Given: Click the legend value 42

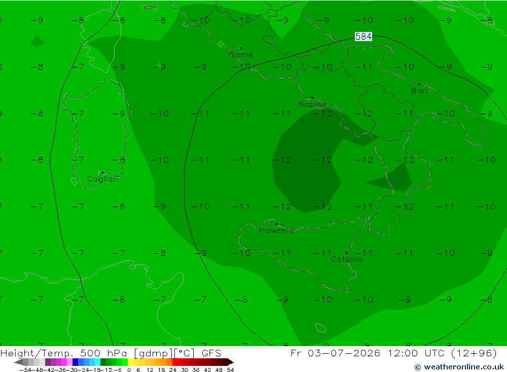Looking at the screenshot, I should tap(207, 370).
